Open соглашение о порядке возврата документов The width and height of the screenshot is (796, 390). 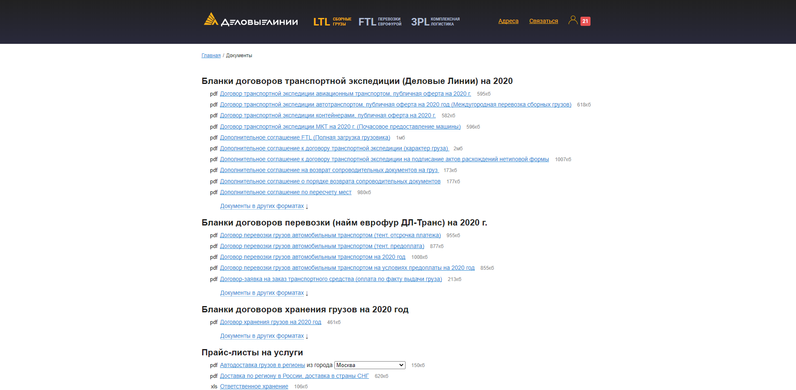pyautogui.click(x=330, y=181)
